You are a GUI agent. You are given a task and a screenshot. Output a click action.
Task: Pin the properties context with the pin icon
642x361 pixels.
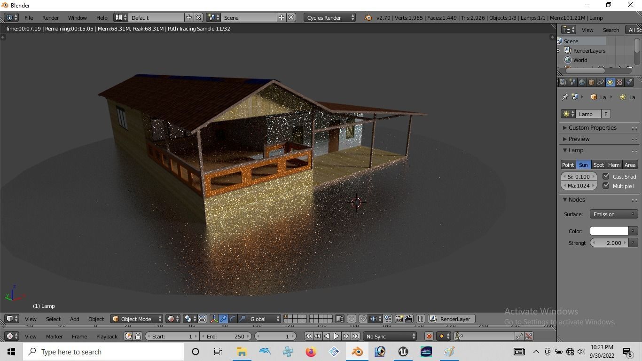coord(565,97)
